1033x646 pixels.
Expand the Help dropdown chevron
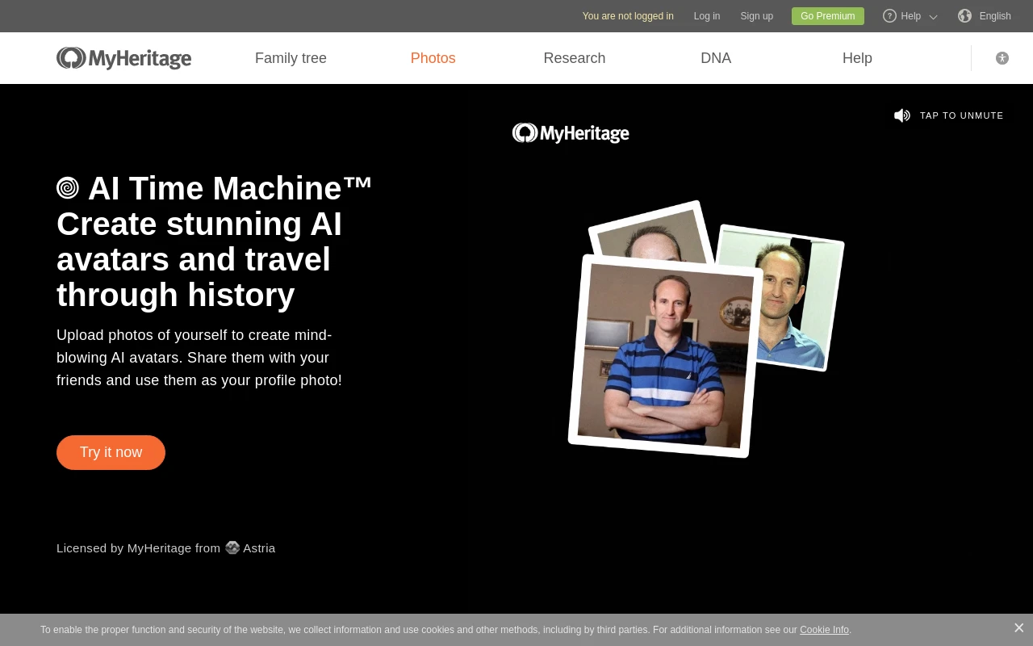tap(933, 17)
